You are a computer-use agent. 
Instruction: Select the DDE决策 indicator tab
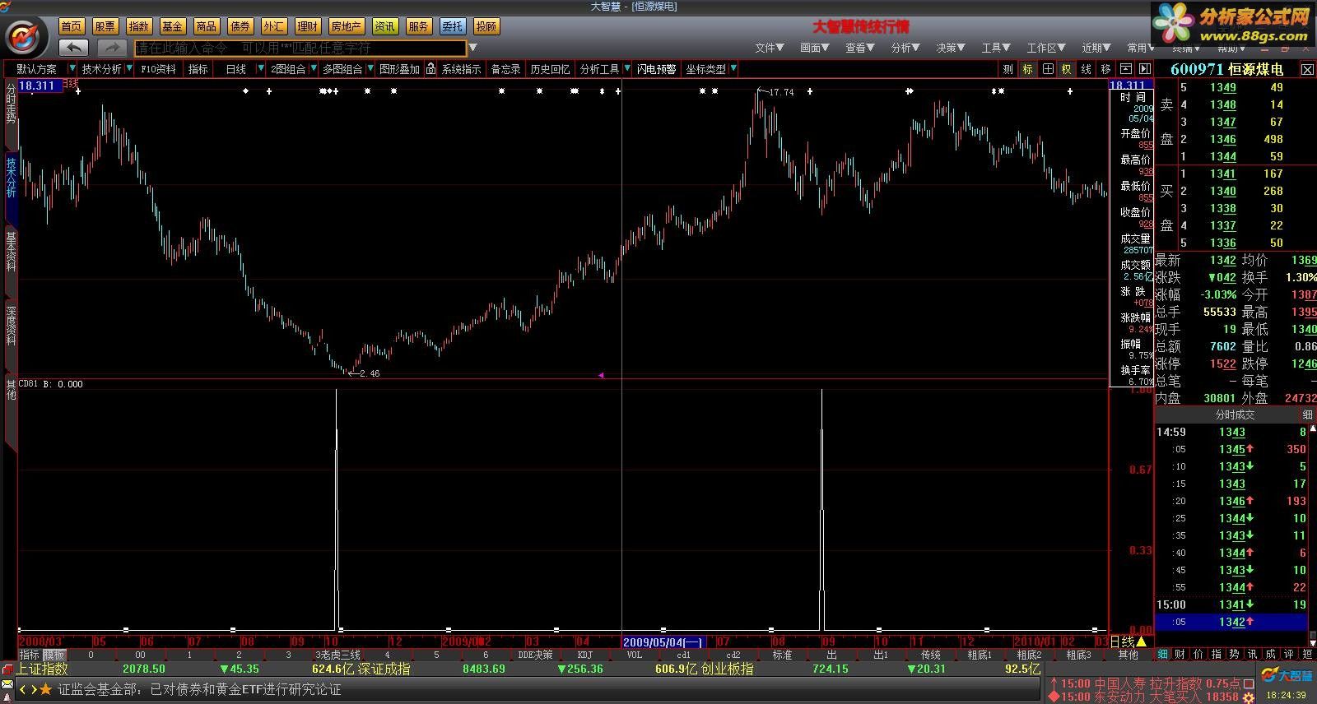click(x=535, y=655)
